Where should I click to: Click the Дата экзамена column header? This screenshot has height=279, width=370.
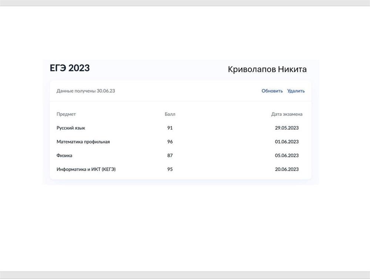click(287, 114)
